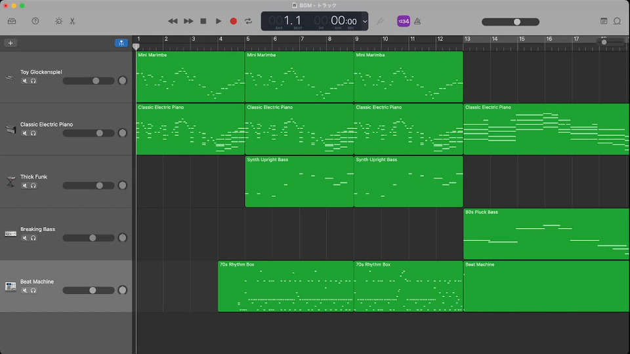Select Synth Upright Bass region at bar 5

pyautogui.click(x=299, y=182)
